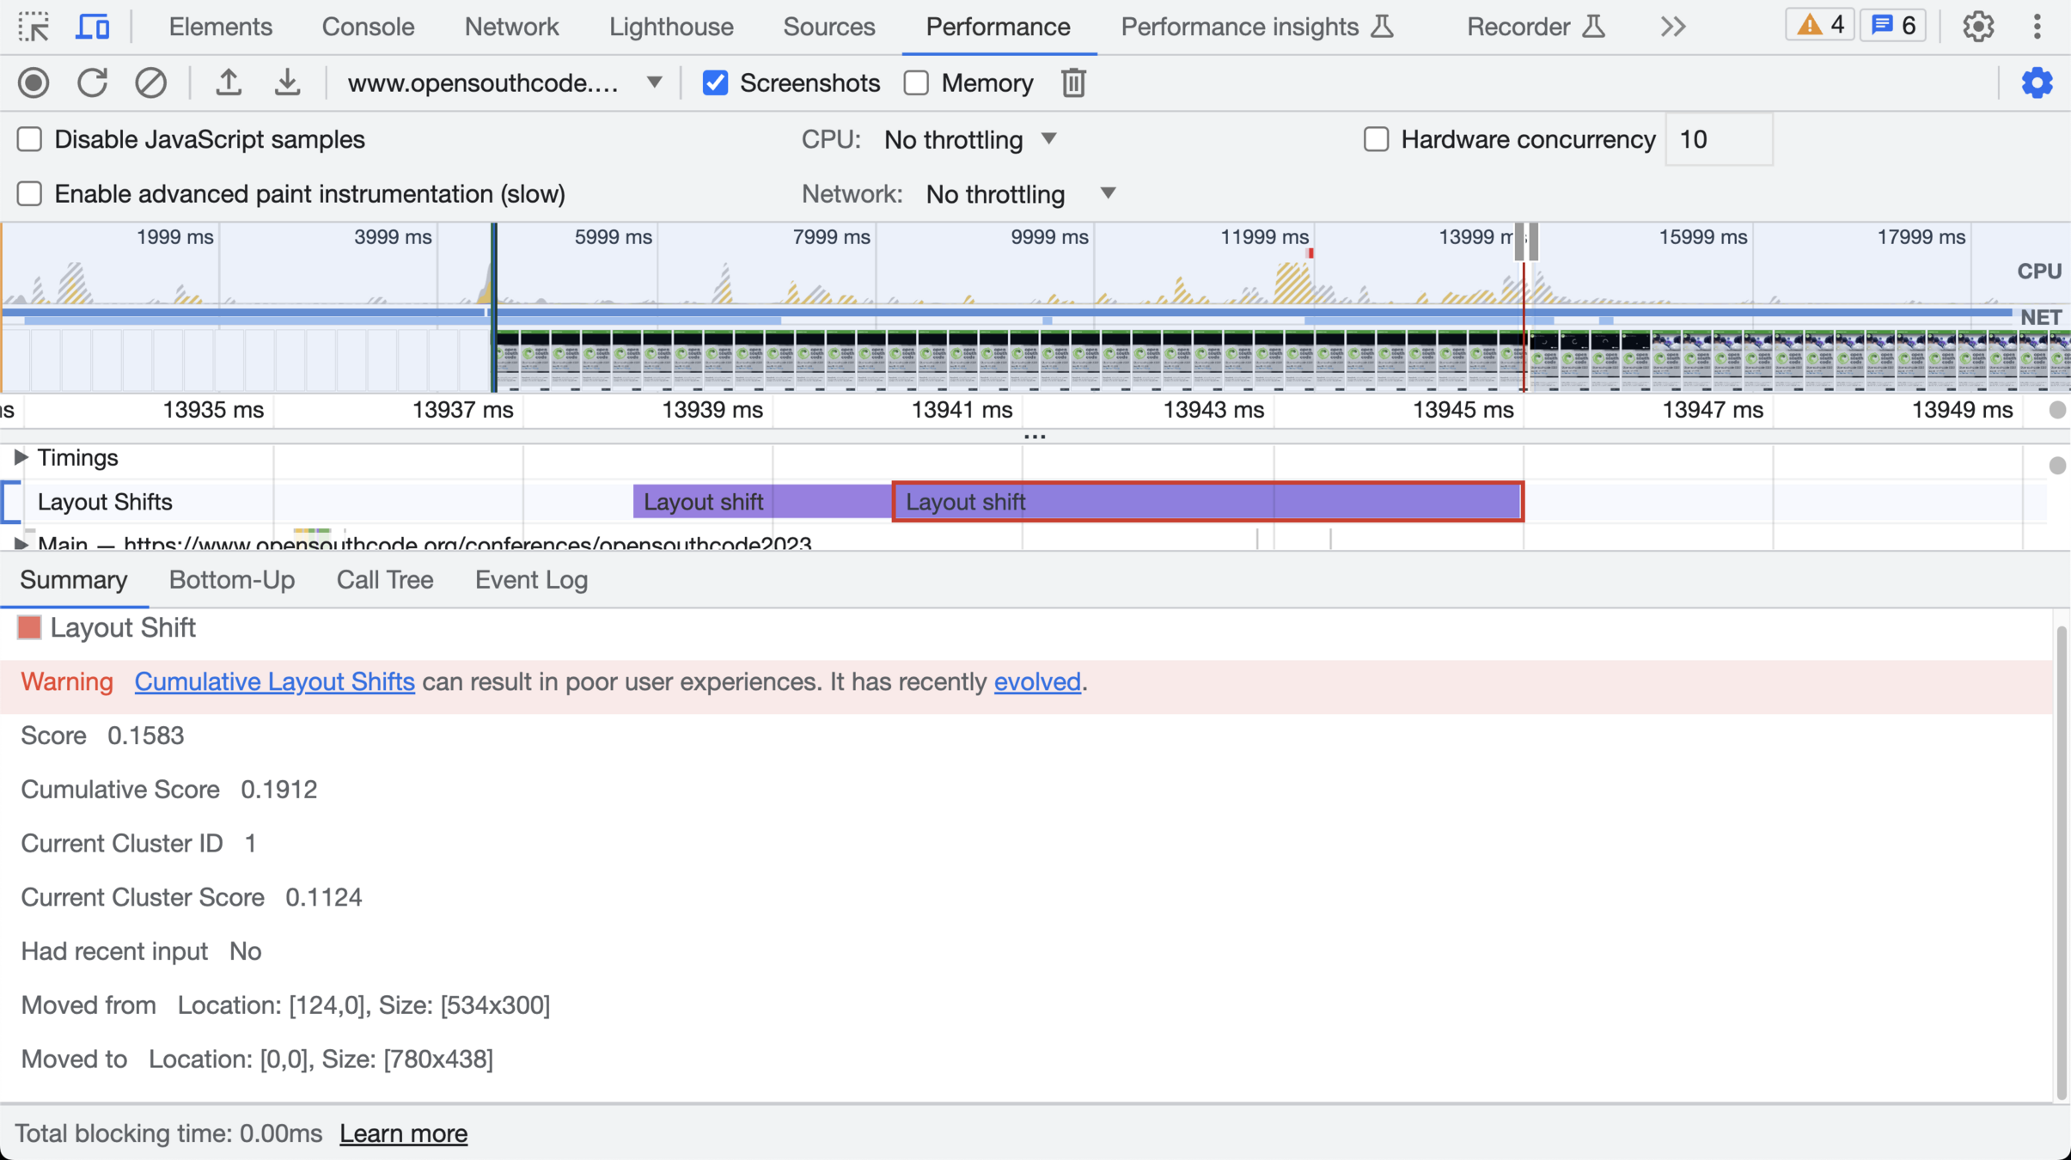Click the Learn more link
Image resolution: width=2071 pixels, height=1160 pixels.
tap(403, 1133)
